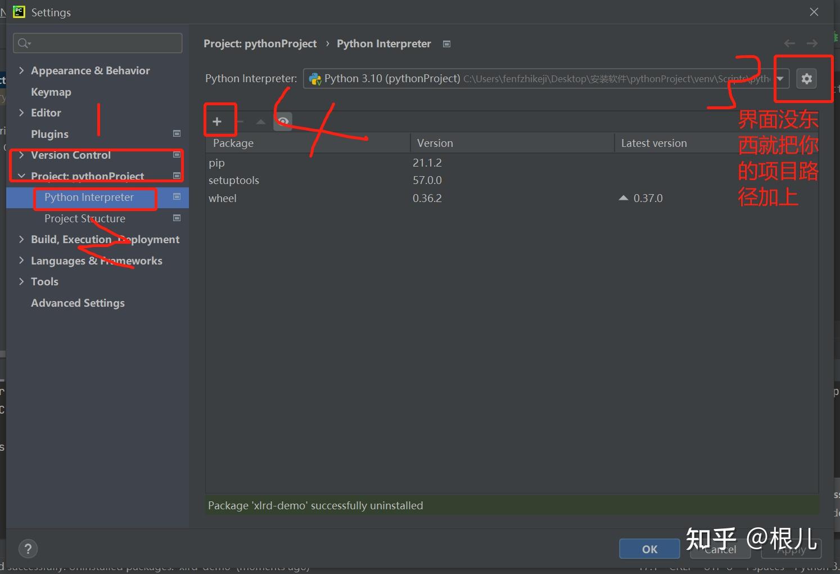Toggle show early releases eye icon
This screenshot has height=574, width=840.
283,122
